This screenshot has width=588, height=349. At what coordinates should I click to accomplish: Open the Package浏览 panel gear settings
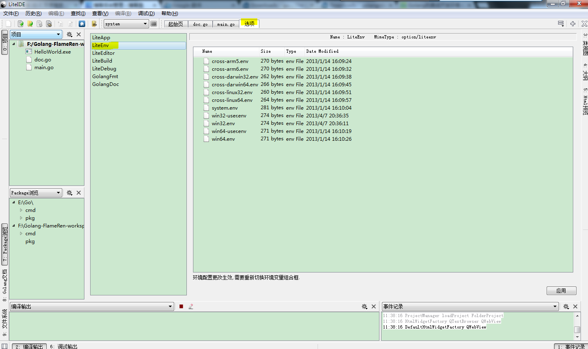[x=70, y=193]
